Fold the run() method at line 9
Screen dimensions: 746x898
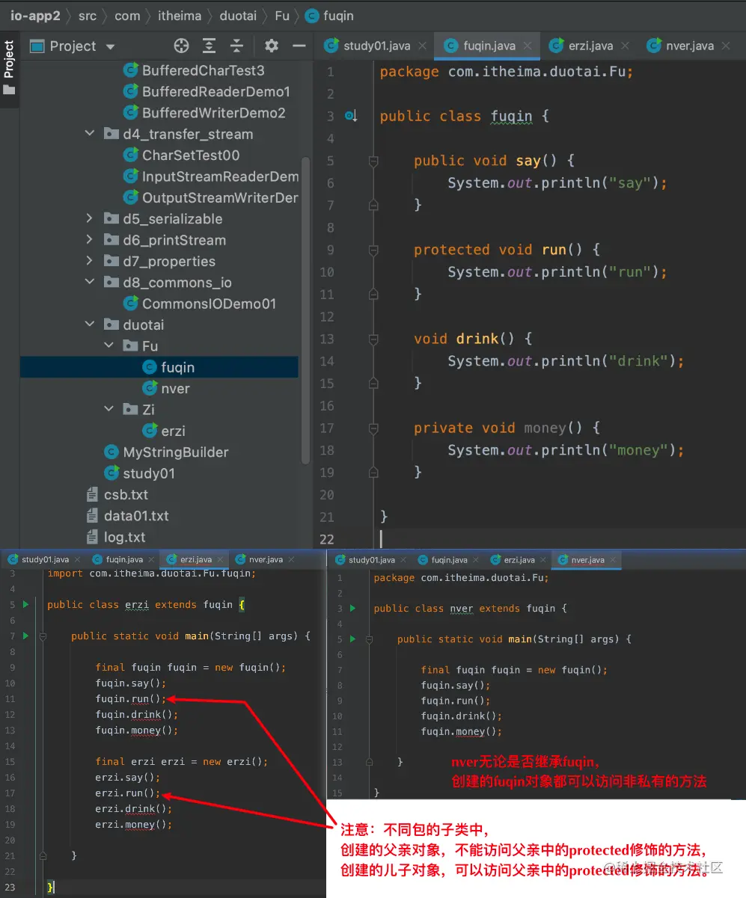[372, 250]
